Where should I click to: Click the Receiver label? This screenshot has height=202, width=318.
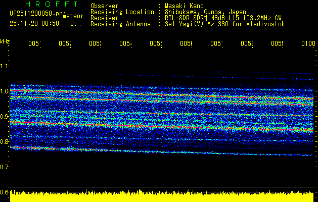tap(105, 18)
